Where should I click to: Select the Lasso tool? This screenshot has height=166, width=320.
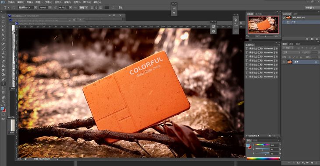click(3, 26)
